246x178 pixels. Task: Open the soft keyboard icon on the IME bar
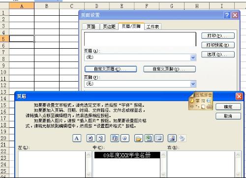pyautogui.click(x=209, y=107)
